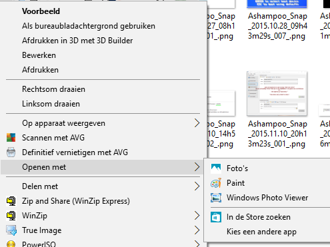Click the Zip and Share WinZip icon

11,201
